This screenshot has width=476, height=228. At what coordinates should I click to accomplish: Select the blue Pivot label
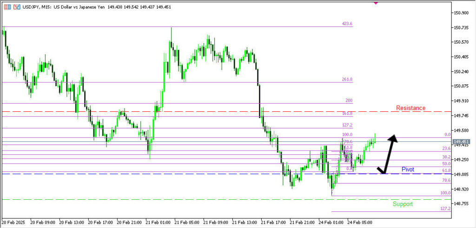pos(408,170)
